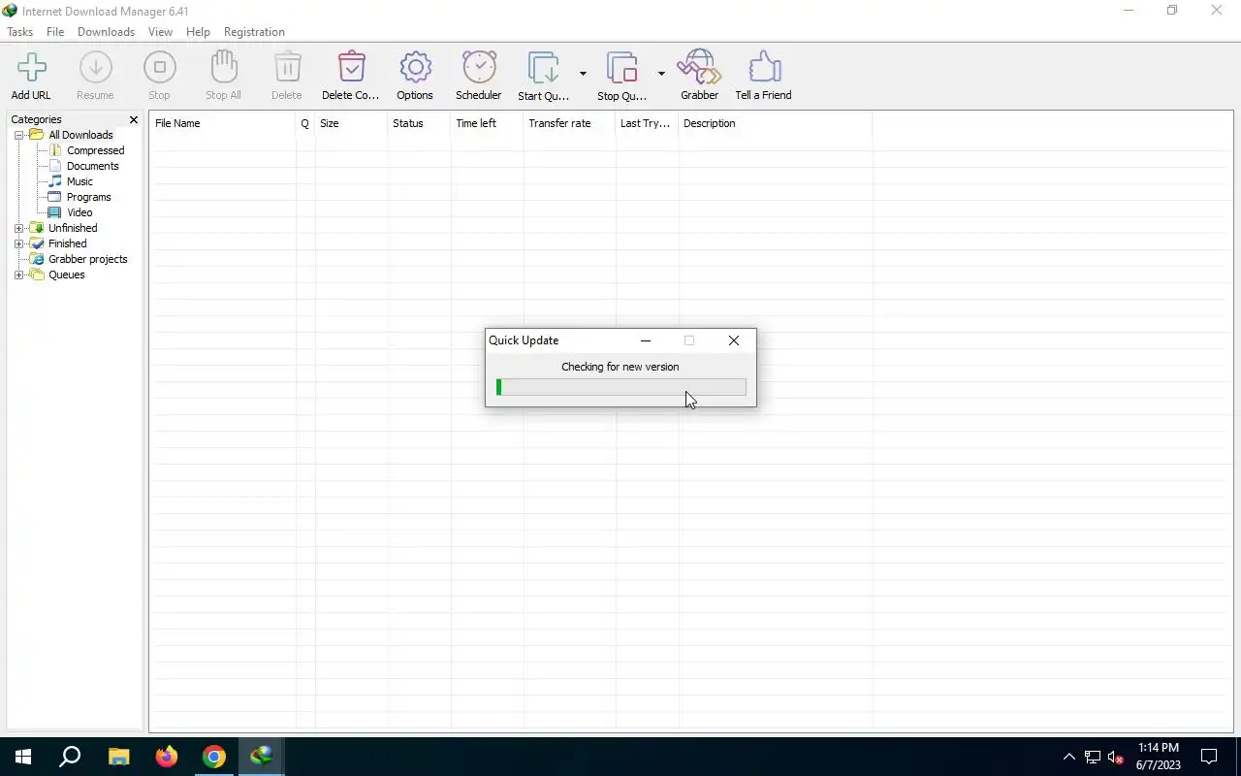Image resolution: width=1241 pixels, height=776 pixels.
Task: Open the Downloads menu
Action: point(106,32)
